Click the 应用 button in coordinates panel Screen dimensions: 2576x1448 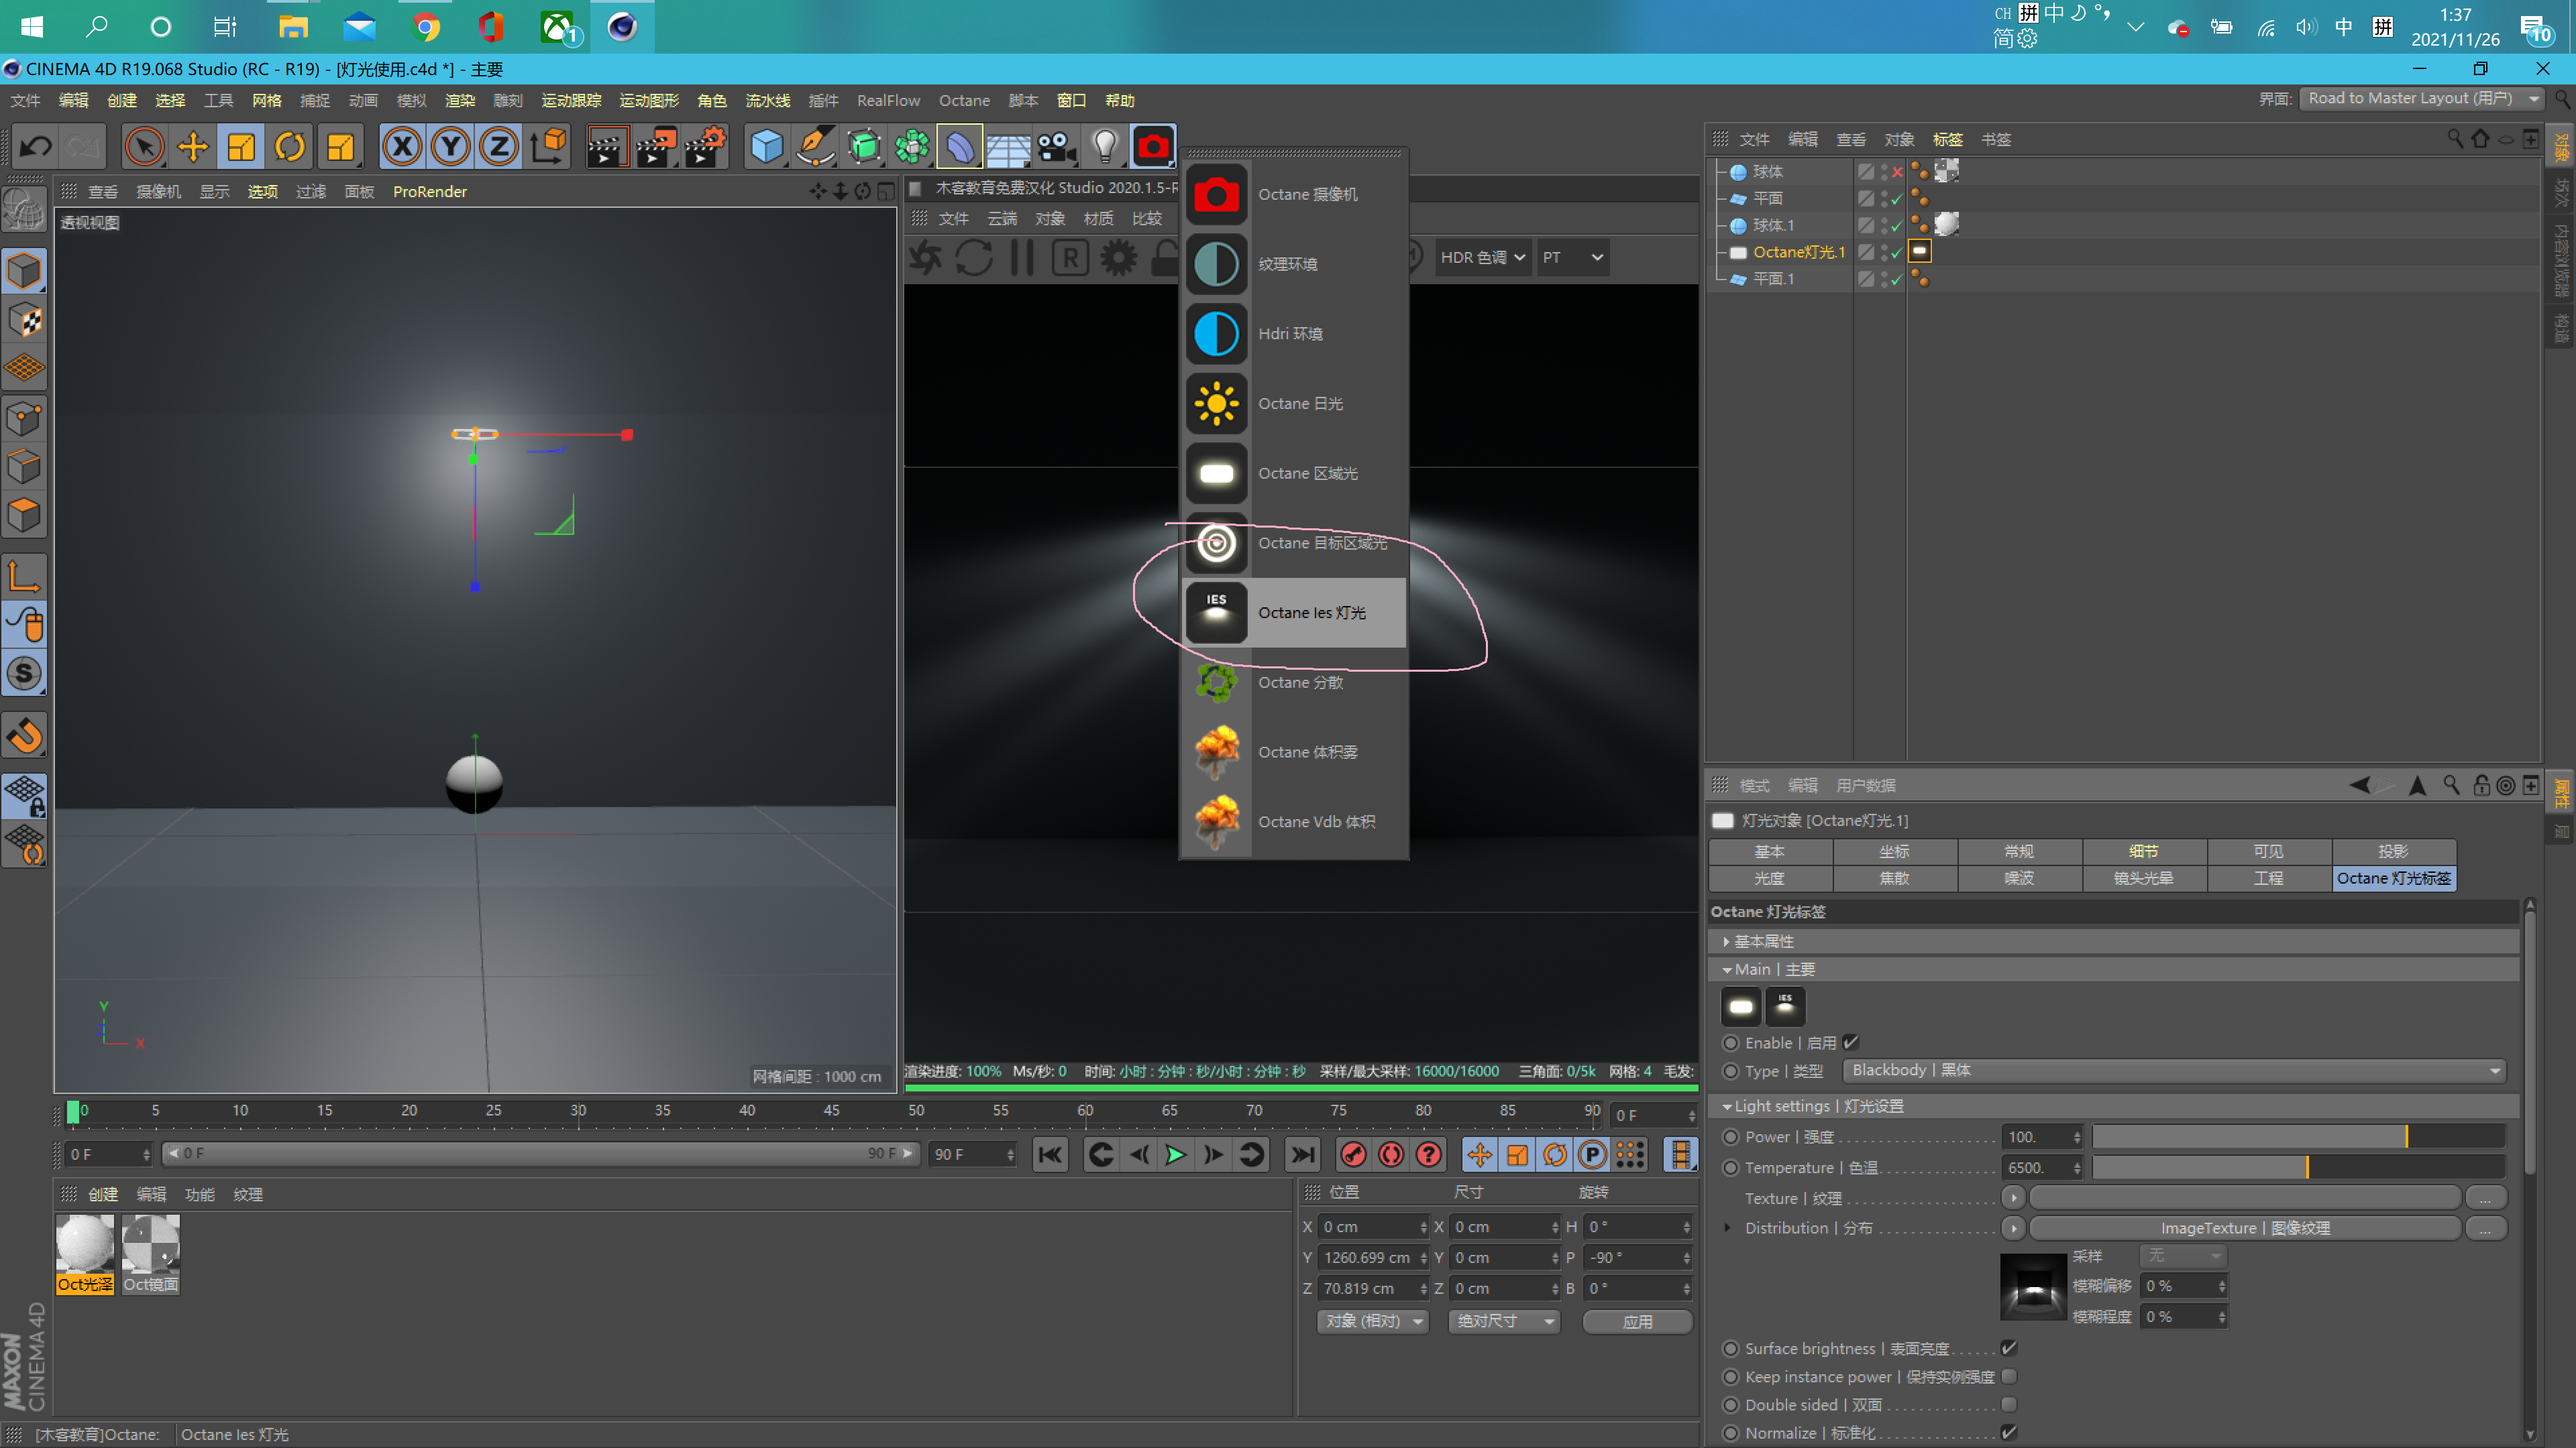(x=1636, y=1321)
